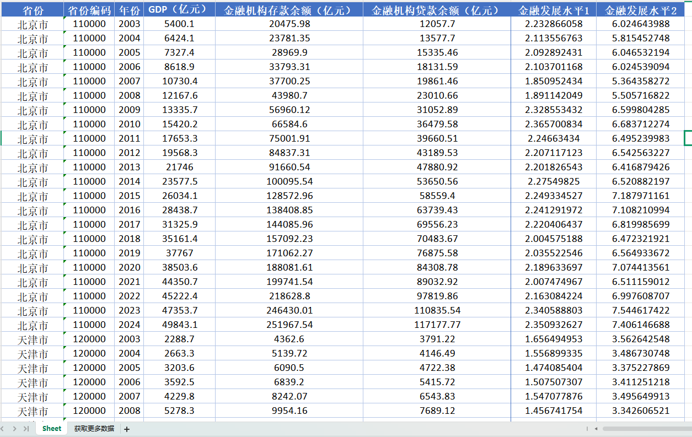Select the 省份 column header cell

pos(33,10)
